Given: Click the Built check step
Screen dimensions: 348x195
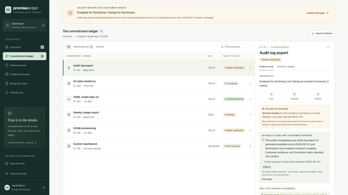Looking at the screenshot, I should (271, 96).
